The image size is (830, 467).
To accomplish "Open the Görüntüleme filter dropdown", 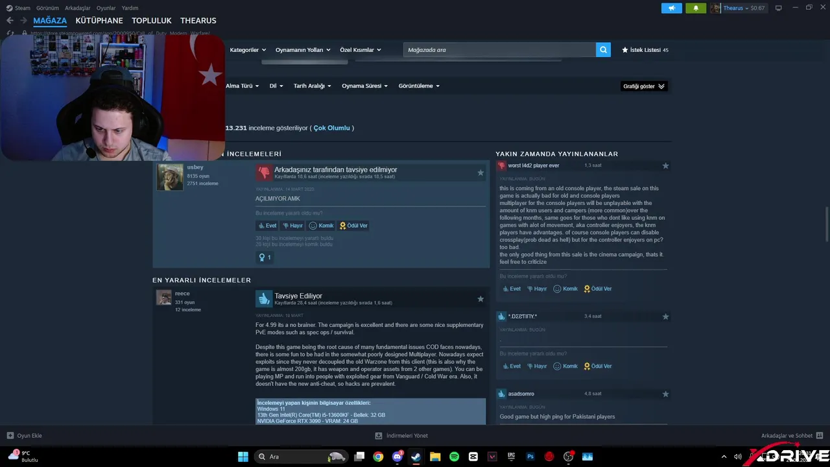I will (419, 86).
